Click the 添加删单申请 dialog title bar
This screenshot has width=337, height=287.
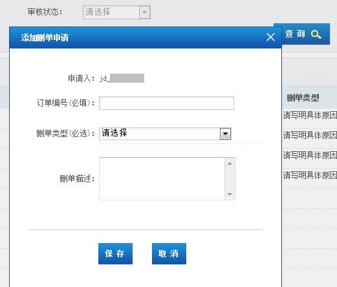coord(146,37)
